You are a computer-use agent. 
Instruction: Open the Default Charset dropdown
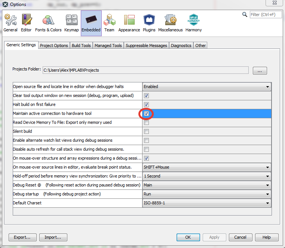pos(206,203)
